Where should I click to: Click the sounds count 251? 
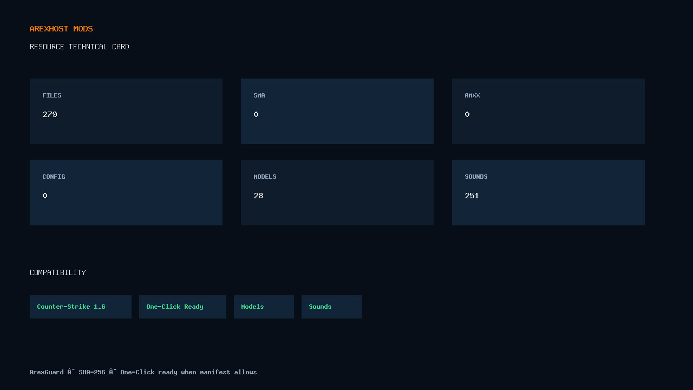(x=472, y=196)
